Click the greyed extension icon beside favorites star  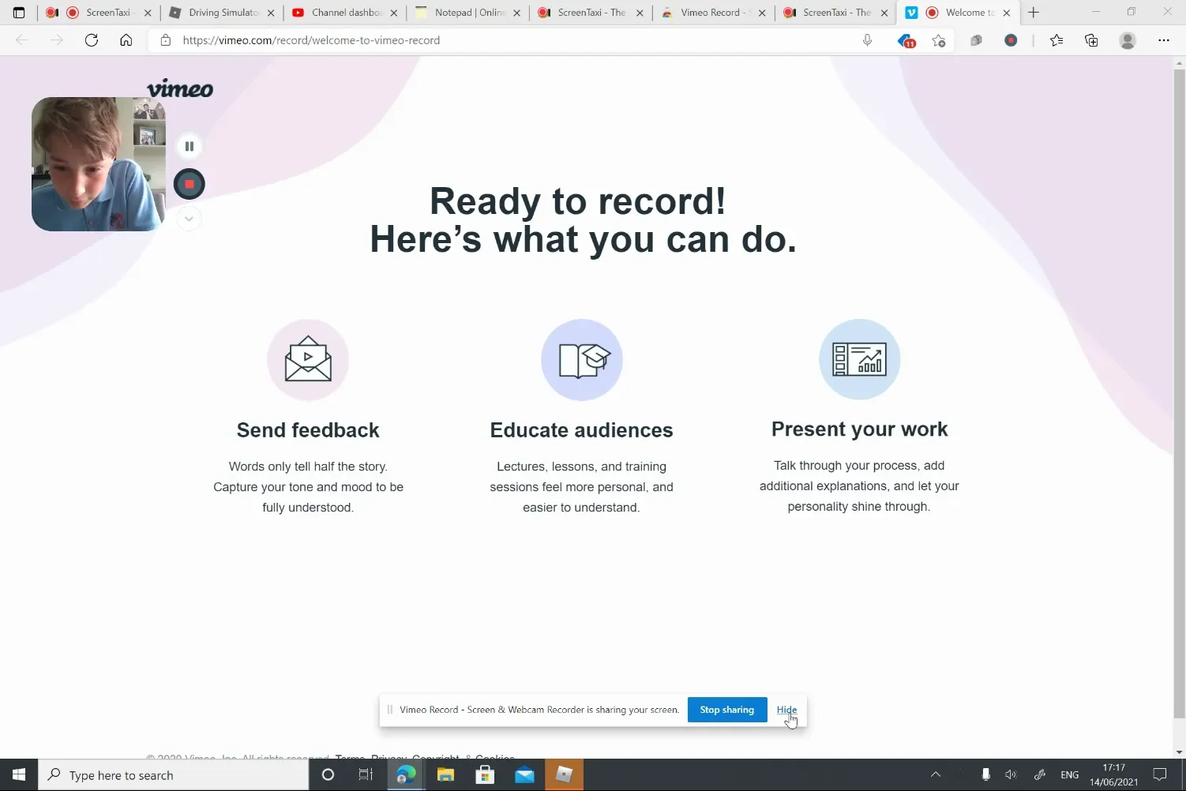click(x=976, y=40)
